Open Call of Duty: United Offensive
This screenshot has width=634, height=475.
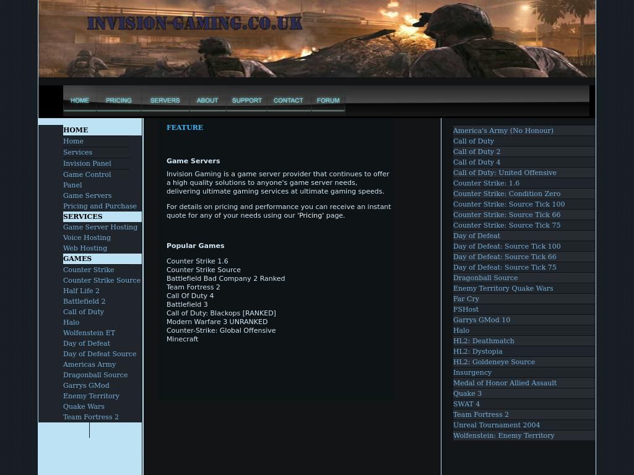(x=524, y=173)
